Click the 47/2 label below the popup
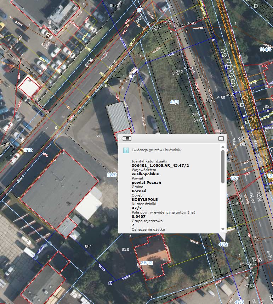 pyautogui.click(x=223, y=244)
